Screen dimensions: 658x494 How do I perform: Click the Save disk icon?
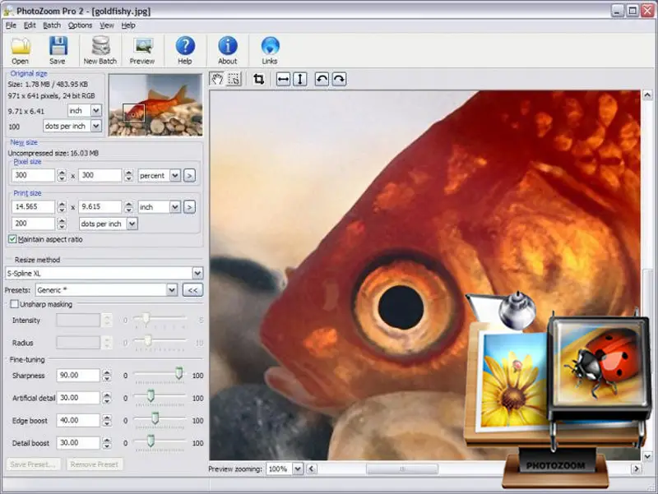click(x=57, y=47)
